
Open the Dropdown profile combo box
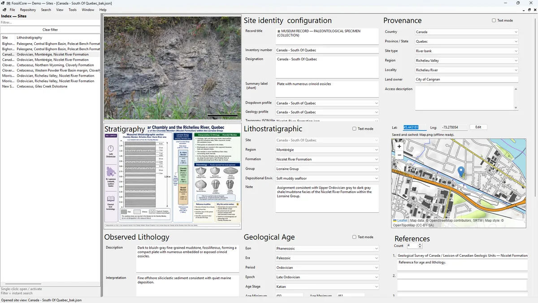327,103
